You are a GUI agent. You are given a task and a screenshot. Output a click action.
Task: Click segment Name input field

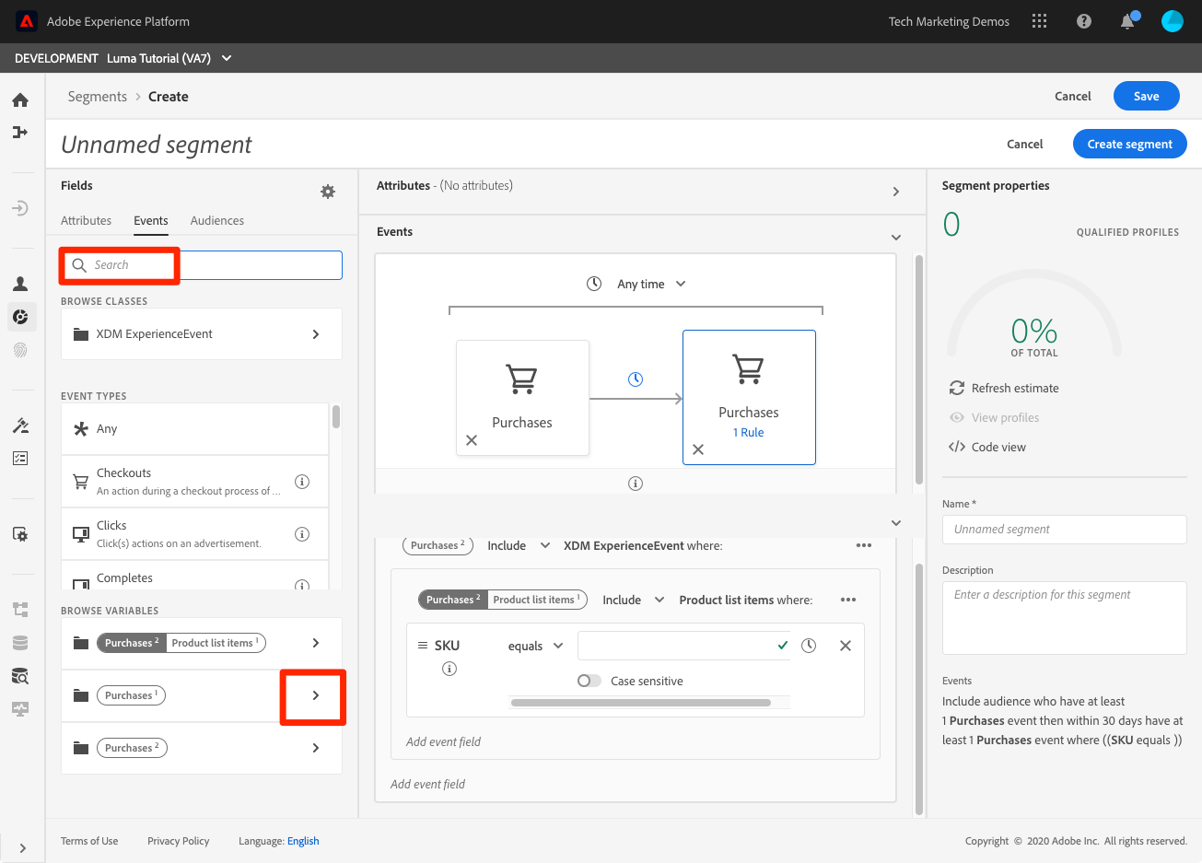click(x=1065, y=530)
